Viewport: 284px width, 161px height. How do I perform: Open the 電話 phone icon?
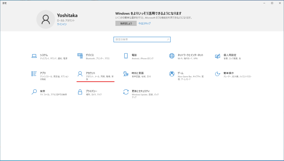[126, 56]
